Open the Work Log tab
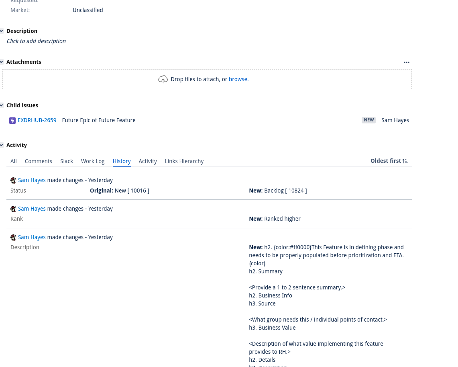 click(93, 161)
